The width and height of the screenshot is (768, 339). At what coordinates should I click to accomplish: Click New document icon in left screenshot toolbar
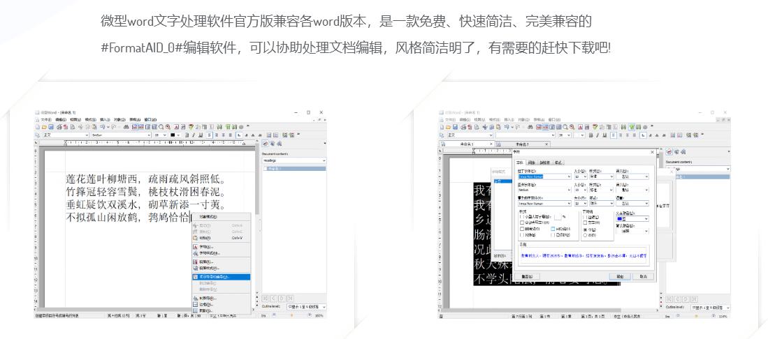tap(38, 127)
